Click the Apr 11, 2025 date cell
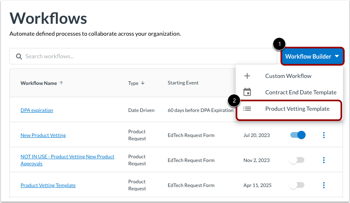Image resolution: width=350 pixels, height=203 pixels. (257, 185)
